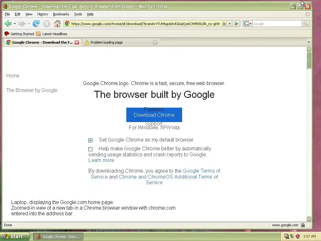The width and height of the screenshot is (321, 241).
Task: Open the History menu
Action: click(x=43, y=14)
